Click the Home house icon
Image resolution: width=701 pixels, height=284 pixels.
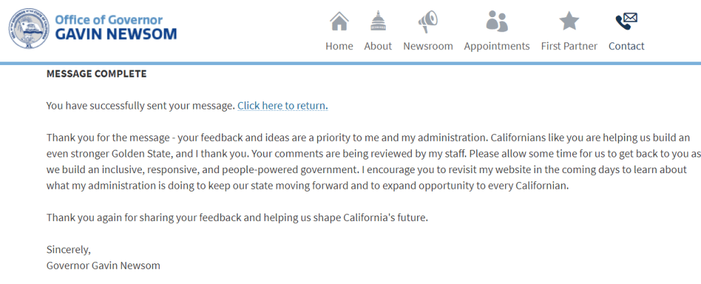tap(339, 21)
